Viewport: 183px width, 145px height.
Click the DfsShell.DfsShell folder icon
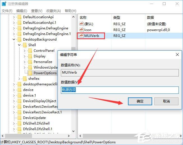tap(19, 123)
